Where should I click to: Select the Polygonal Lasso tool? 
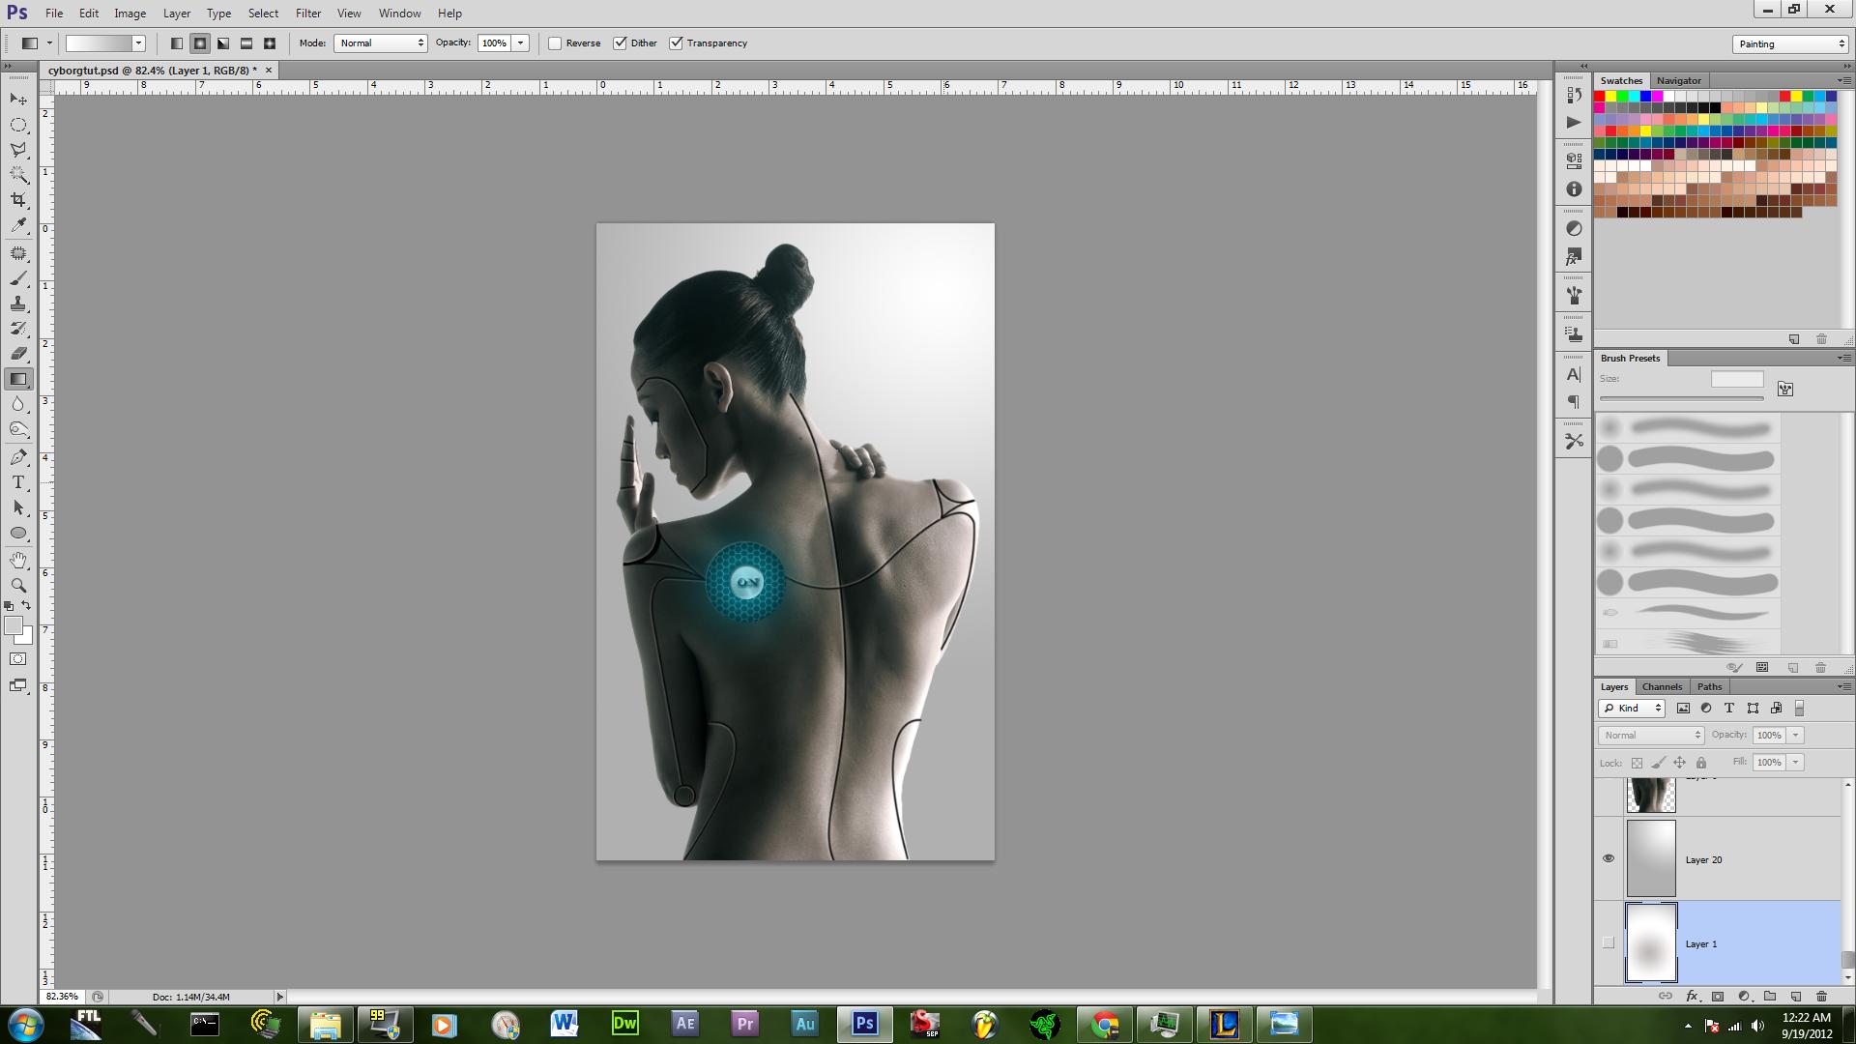18,150
